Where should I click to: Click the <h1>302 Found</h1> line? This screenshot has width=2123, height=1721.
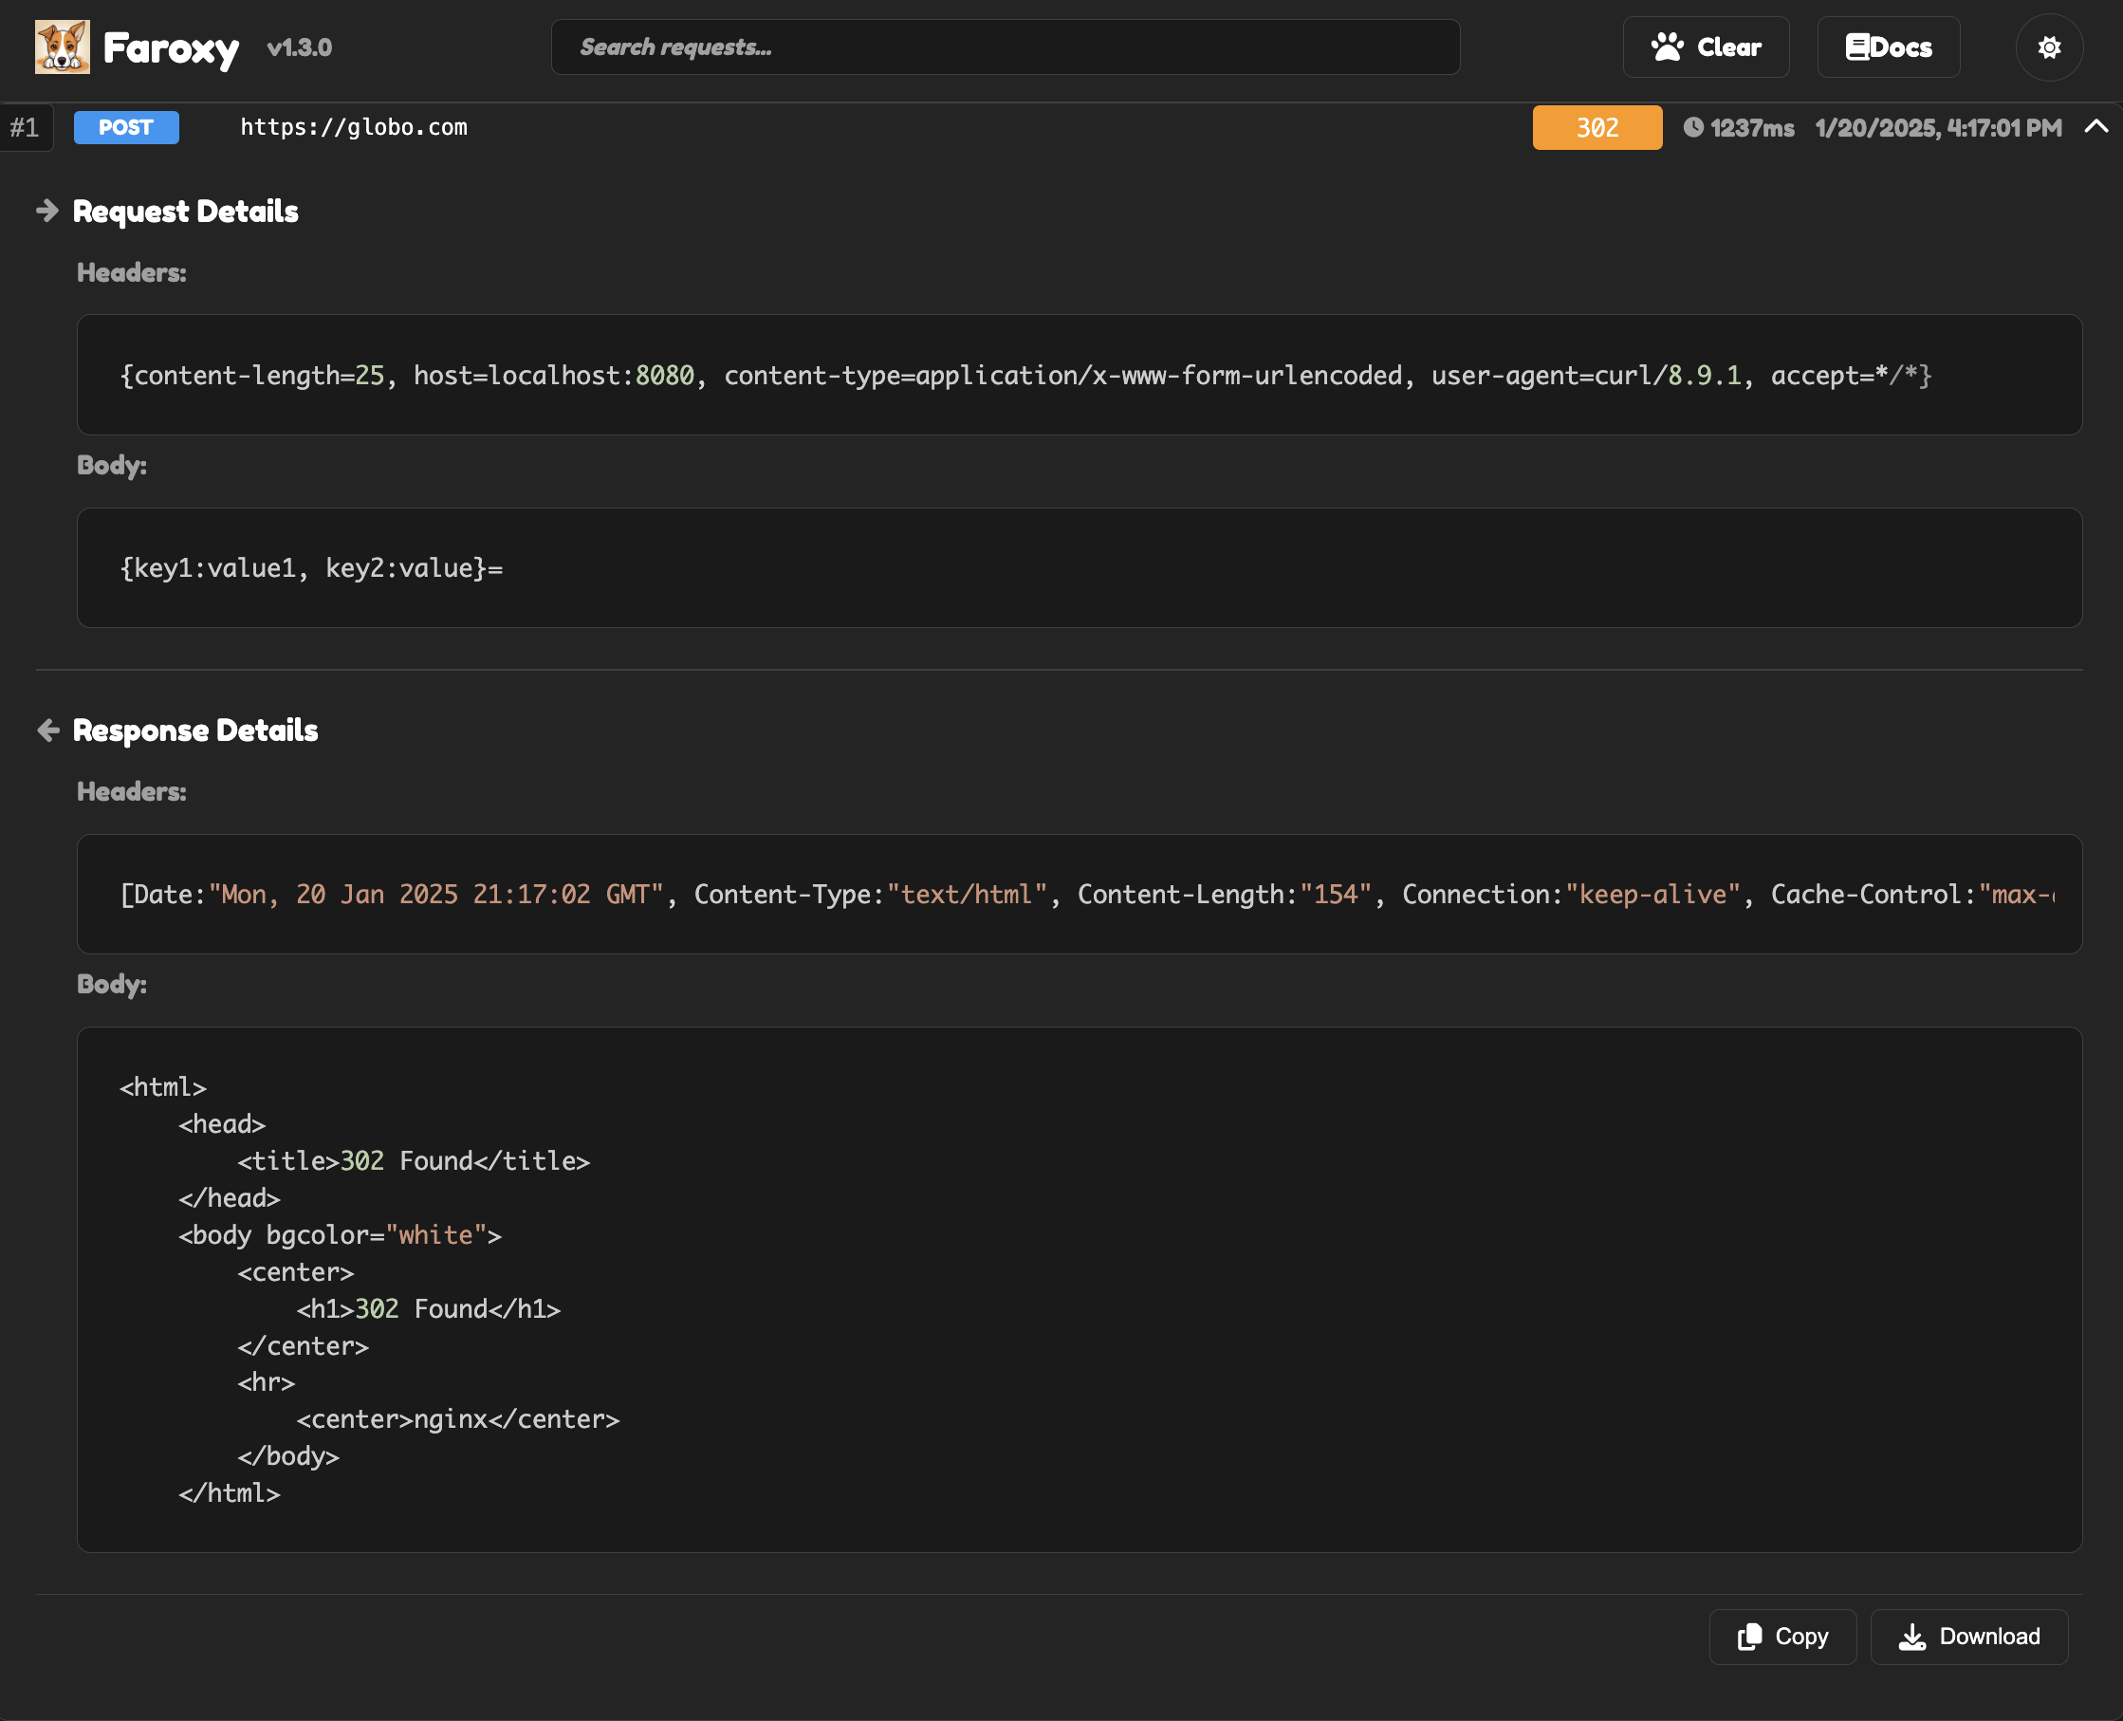point(428,1308)
